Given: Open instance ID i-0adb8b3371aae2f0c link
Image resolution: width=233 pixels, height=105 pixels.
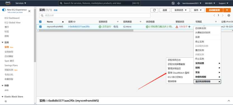Looking at the screenshot, I should pyautogui.click(x=79, y=27).
